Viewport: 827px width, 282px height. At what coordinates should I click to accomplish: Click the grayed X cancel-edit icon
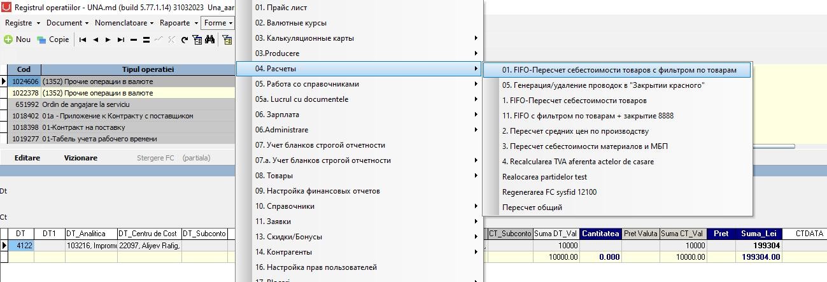click(x=172, y=39)
